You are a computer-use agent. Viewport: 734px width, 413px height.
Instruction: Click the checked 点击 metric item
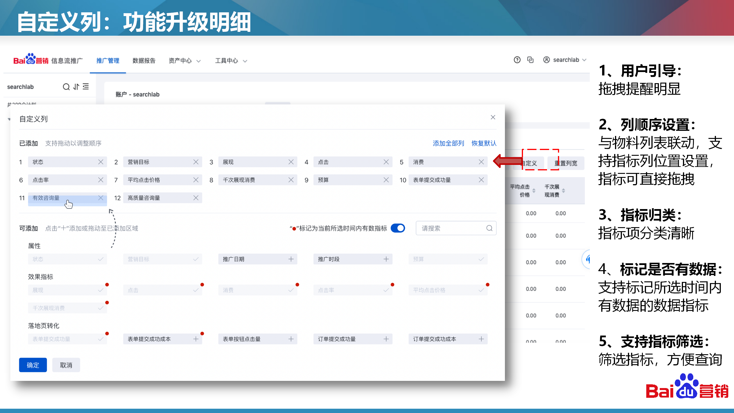[x=163, y=290]
